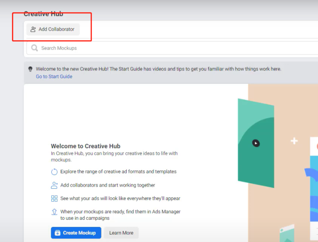Click the welcome banner message text
The image size is (318, 242).
point(159,69)
